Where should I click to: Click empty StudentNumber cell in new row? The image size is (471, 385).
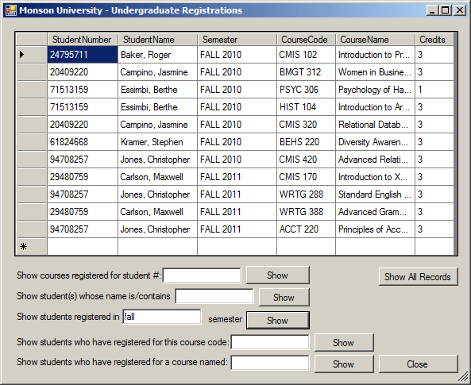click(x=83, y=247)
